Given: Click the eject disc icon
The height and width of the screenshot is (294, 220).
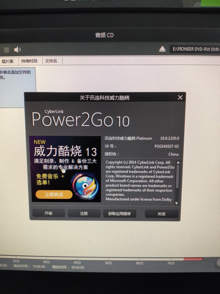Looking at the screenshot, I should tap(162, 48).
